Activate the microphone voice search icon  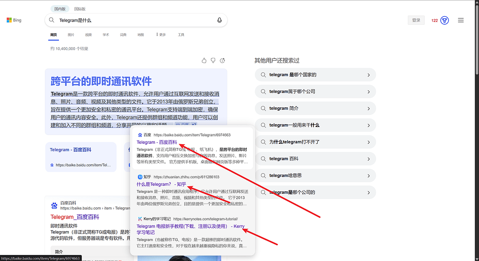[219, 20]
